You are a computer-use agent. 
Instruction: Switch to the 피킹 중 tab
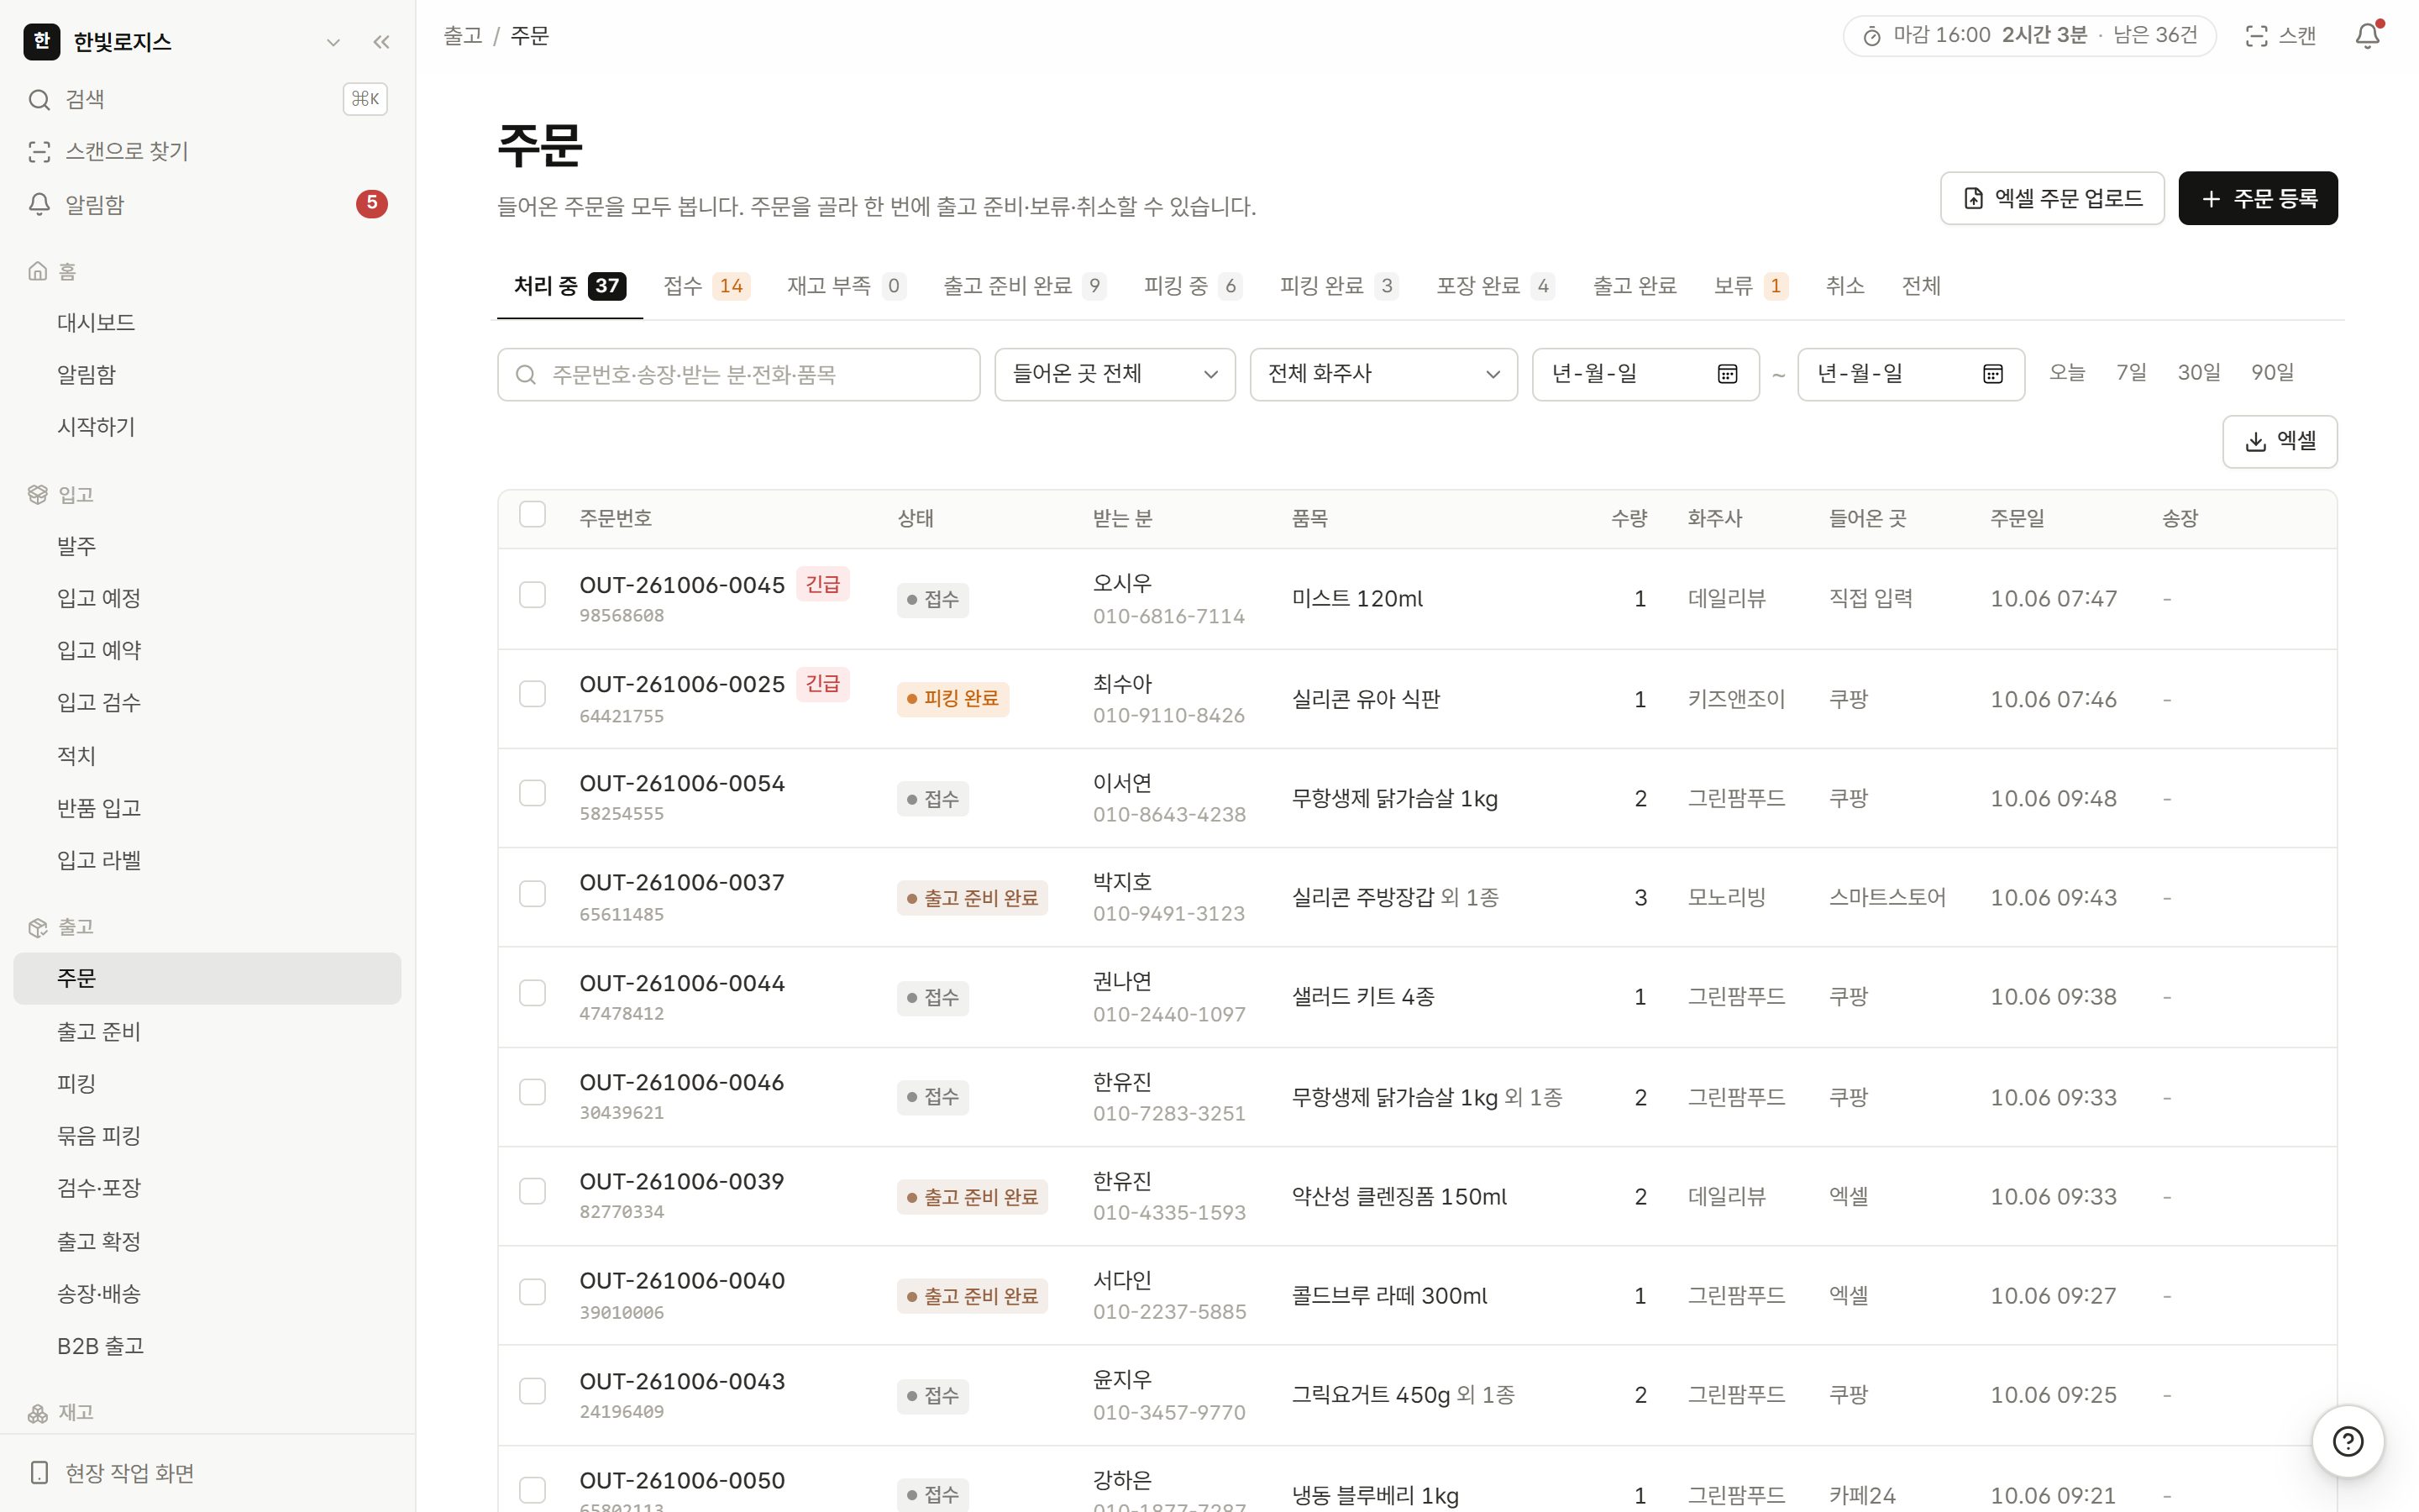[1193, 286]
